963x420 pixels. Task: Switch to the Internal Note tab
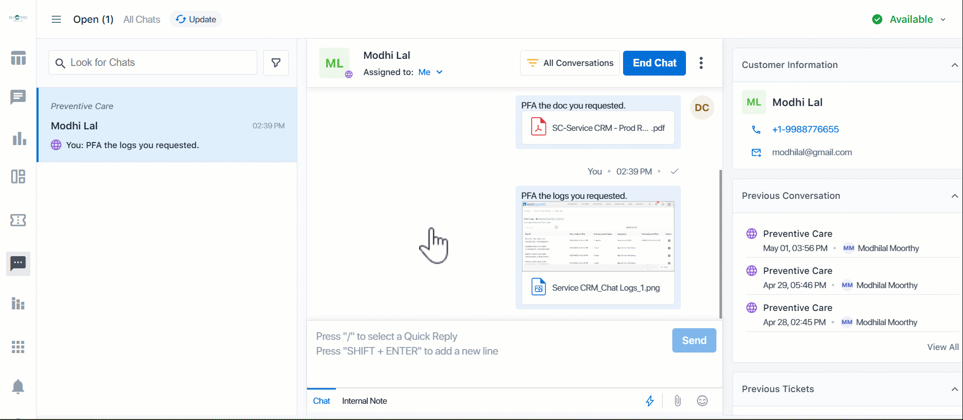tap(364, 401)
